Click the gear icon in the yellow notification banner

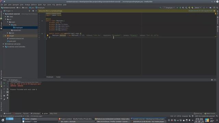(215, 11)
